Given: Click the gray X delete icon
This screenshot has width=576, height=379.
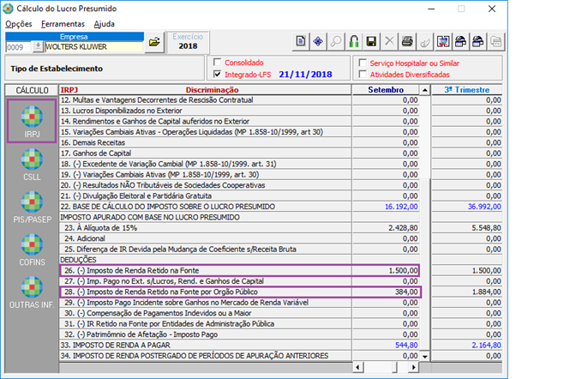Looking at the screenshot, I should (x=389, y=41).
